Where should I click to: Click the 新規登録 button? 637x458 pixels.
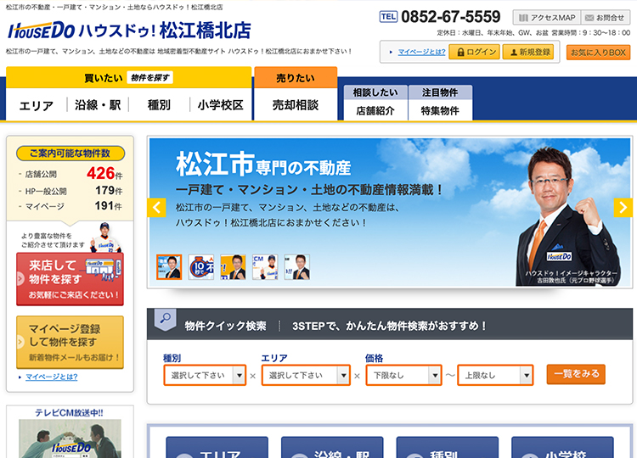click(x=528, y=52)
